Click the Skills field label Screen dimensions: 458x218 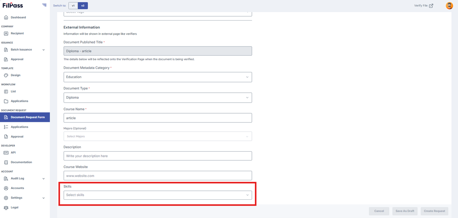pos(67,187)
